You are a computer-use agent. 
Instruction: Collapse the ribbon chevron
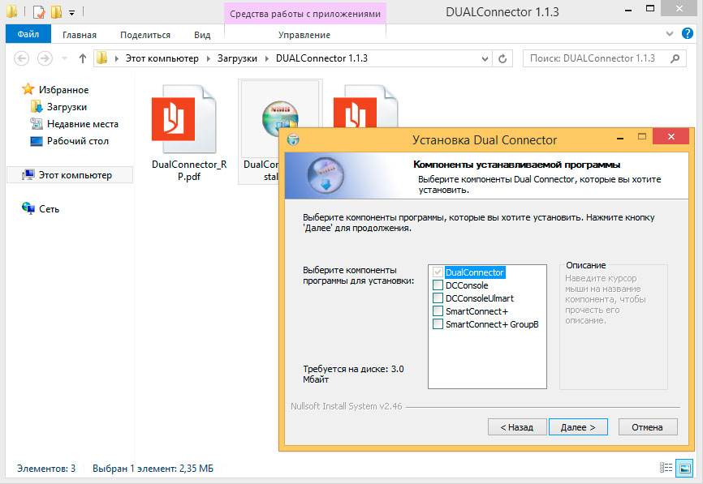[670, 33]
